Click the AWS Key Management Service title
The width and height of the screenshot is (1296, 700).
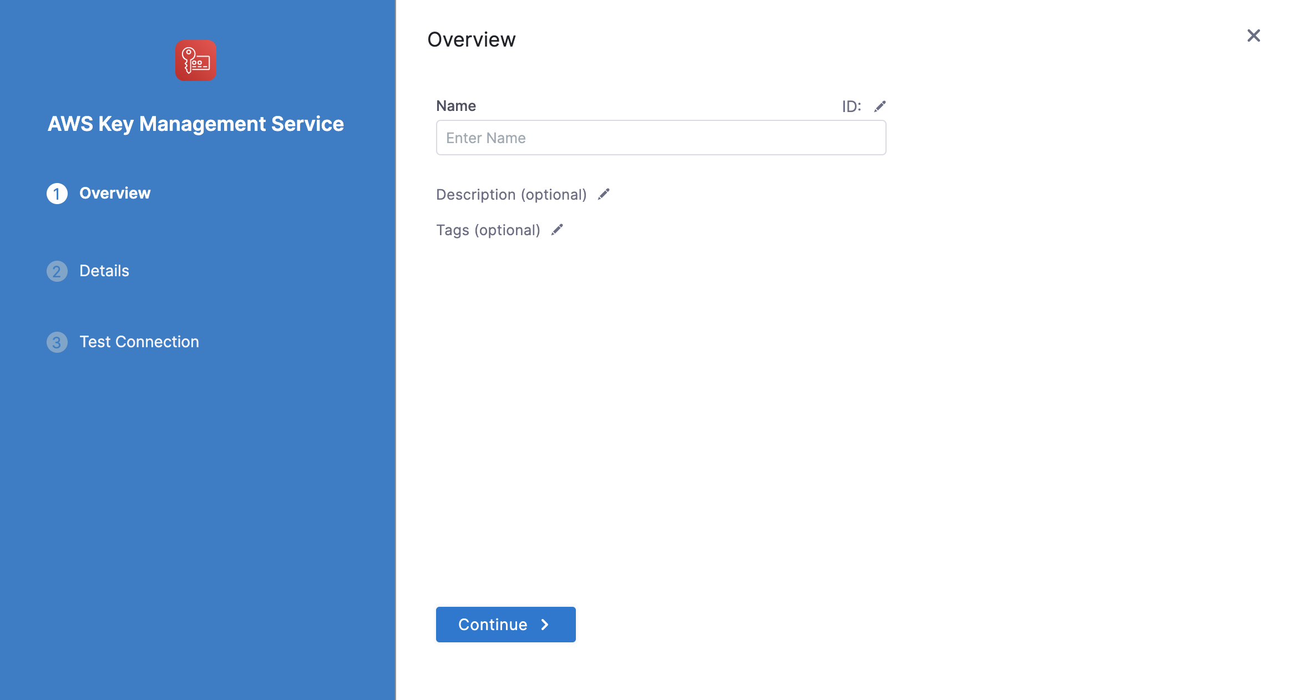[196, 124]
